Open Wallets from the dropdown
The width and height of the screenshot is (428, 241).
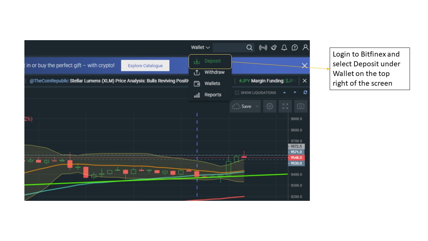tap(210, 83)
